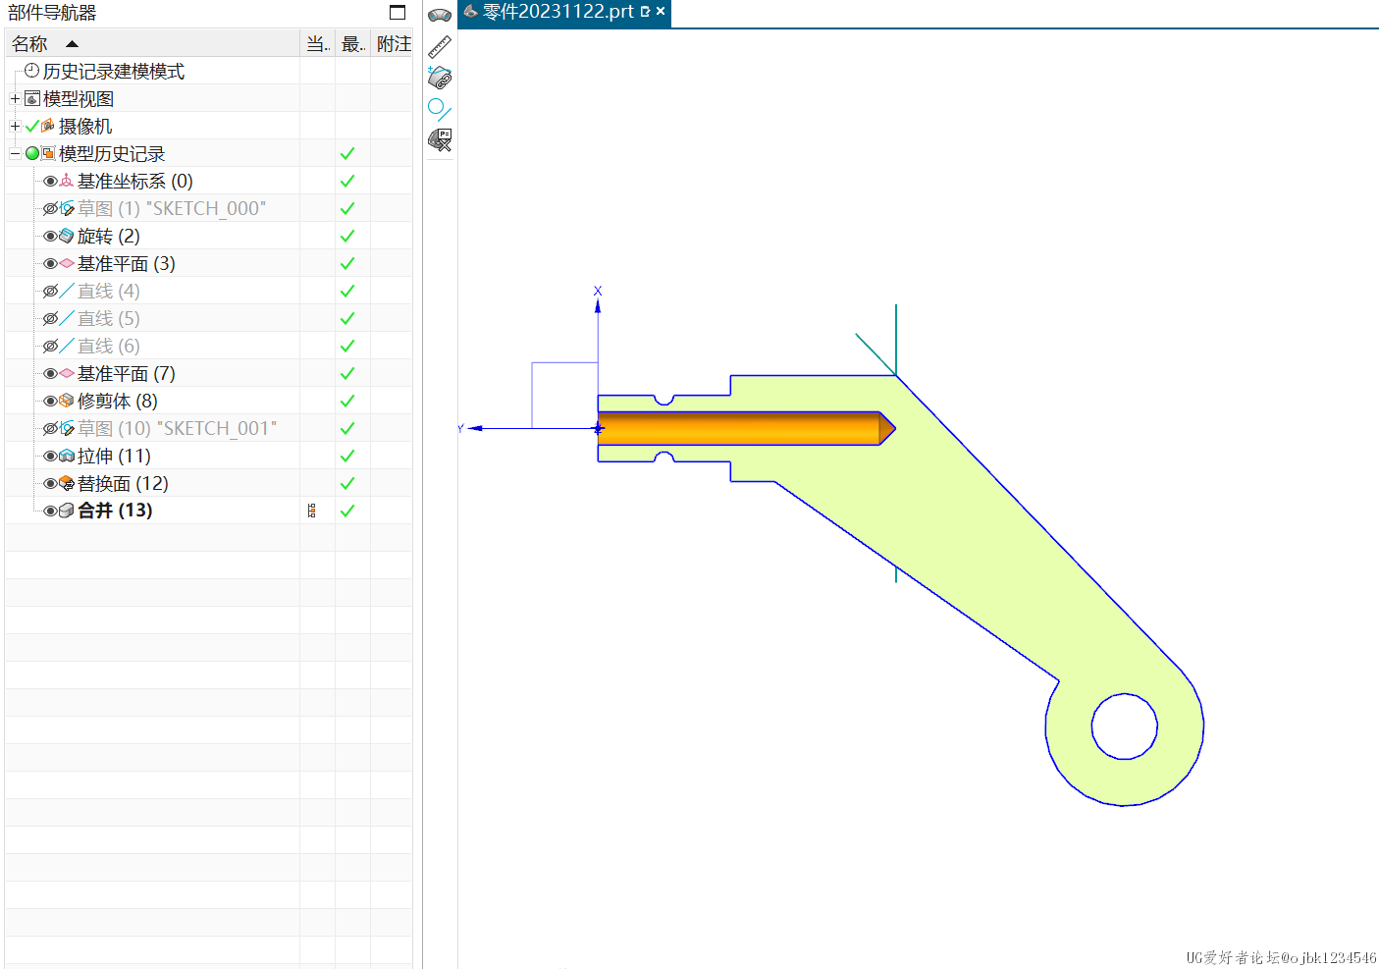
Task: Select the ruler measure tool icon
Action: click(x=440, y=46)
